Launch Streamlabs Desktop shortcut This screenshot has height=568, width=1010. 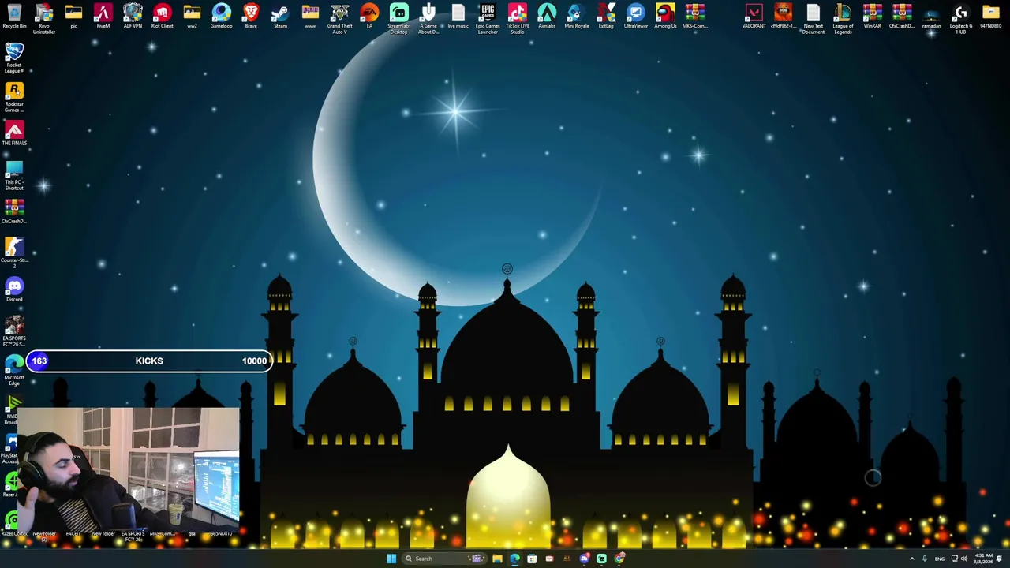pos(398,17)
